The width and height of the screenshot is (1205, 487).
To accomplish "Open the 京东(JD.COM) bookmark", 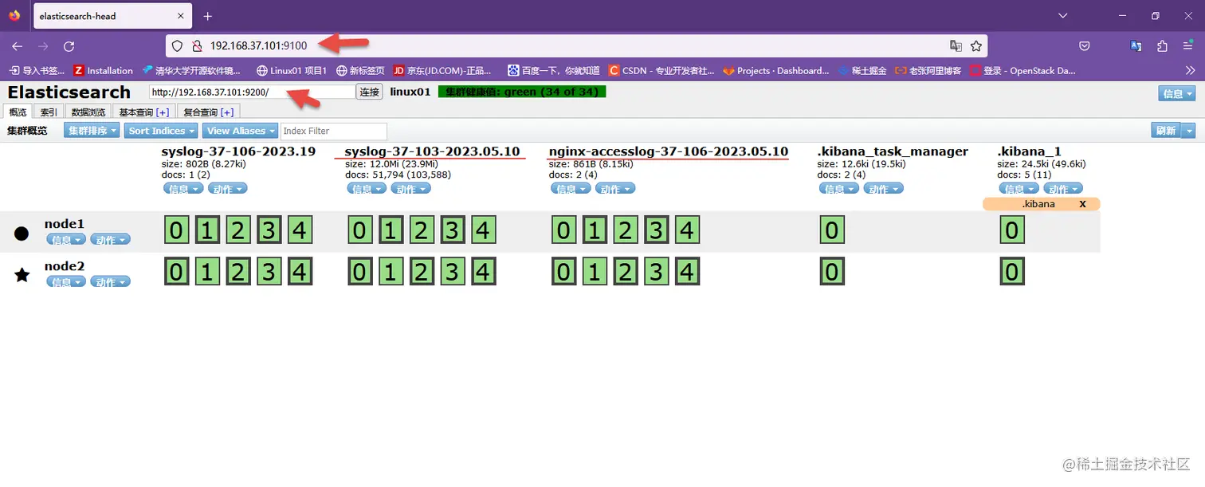I will click(x=443, y=70).
